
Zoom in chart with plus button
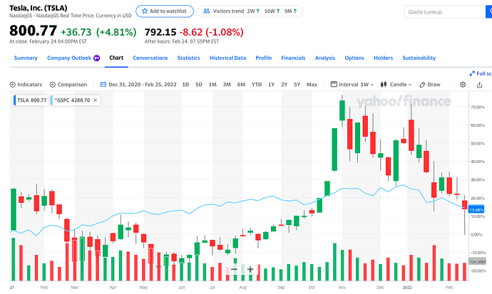[250, 269]
